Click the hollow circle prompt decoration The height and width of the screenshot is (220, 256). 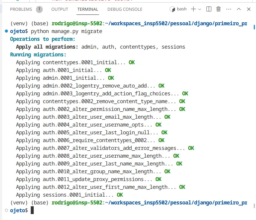pos(6,210)
